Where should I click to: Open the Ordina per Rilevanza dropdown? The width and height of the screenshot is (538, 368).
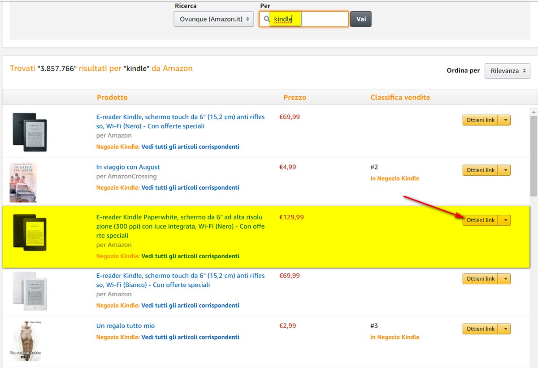tap(507, 71)
